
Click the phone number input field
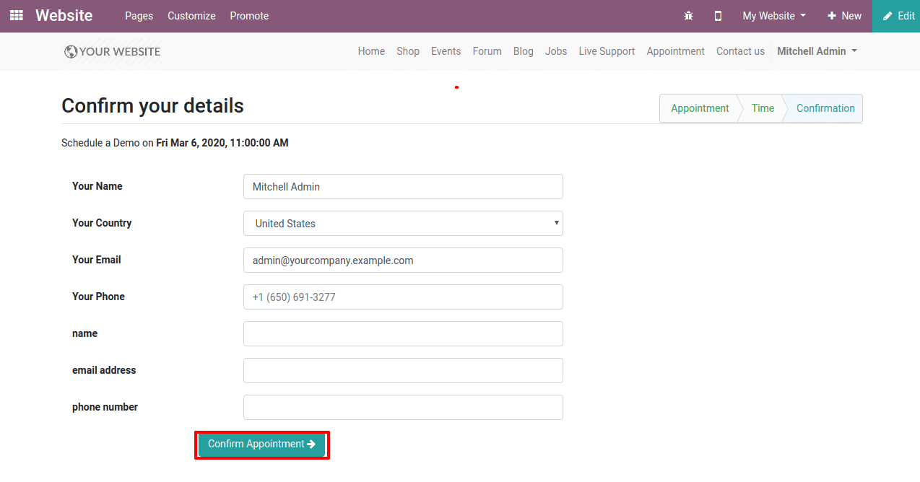[x=403, y=407]
